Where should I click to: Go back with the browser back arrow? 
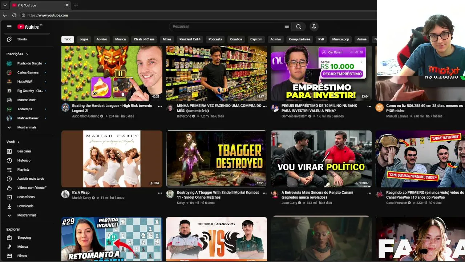click(5, 15)
